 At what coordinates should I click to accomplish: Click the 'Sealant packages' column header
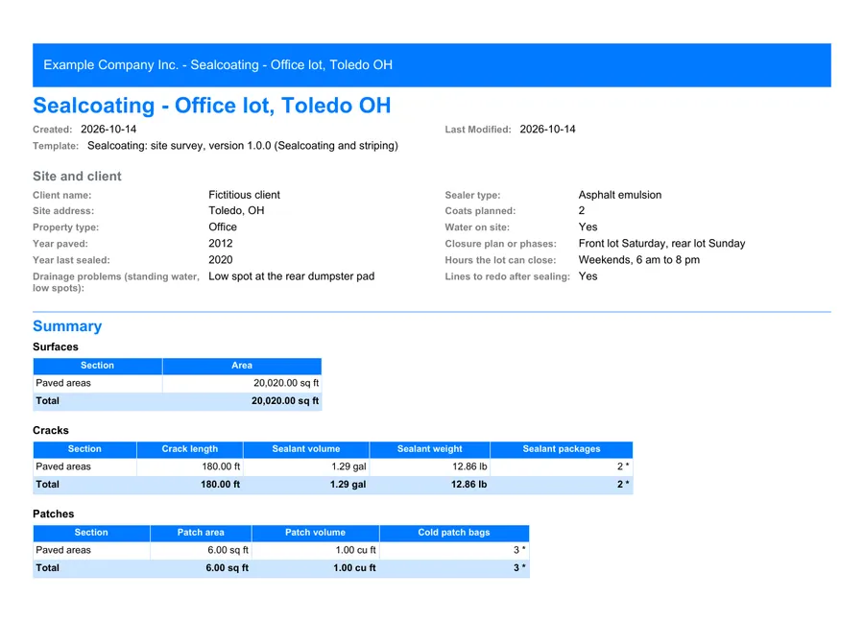point(562,449)
